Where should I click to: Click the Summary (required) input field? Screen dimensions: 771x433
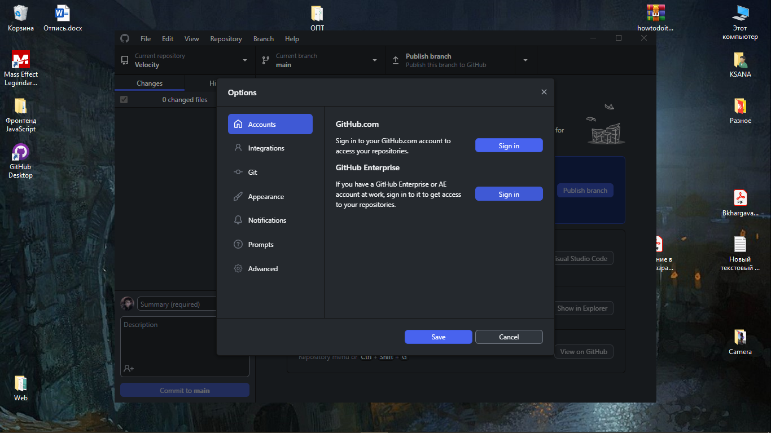(177, 304)
